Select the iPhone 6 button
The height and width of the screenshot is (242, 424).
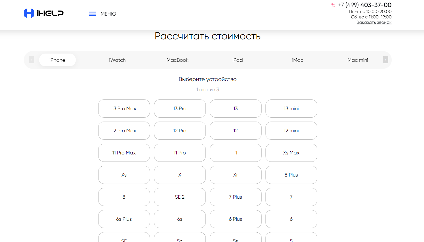291,219
